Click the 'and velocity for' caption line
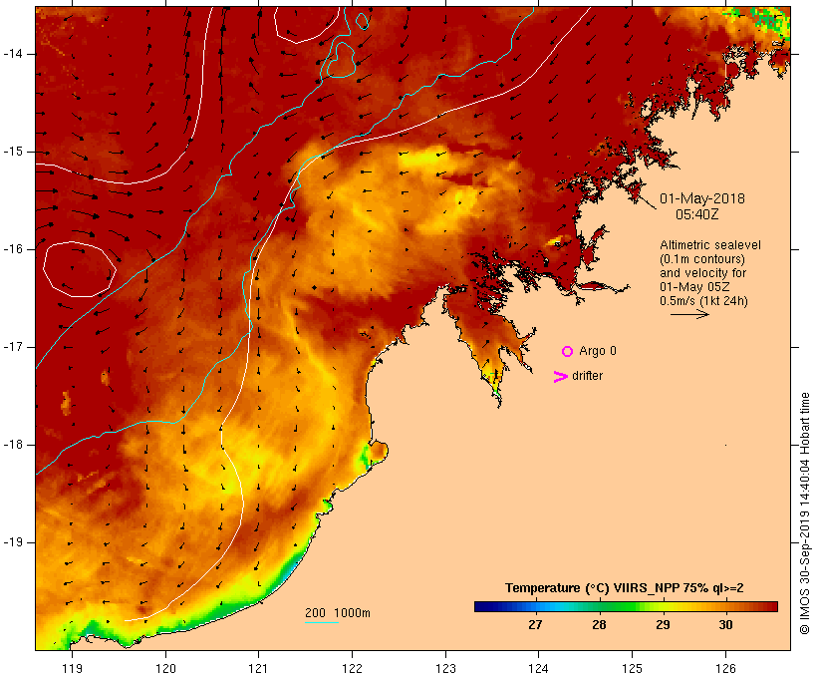 [x=702, y=273]
